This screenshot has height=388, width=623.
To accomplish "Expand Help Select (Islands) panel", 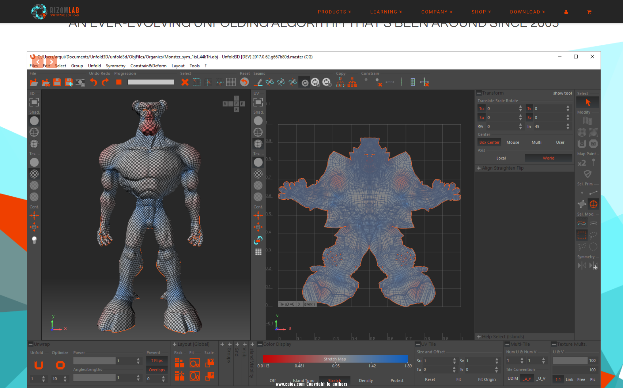I will tap(479, 337).
